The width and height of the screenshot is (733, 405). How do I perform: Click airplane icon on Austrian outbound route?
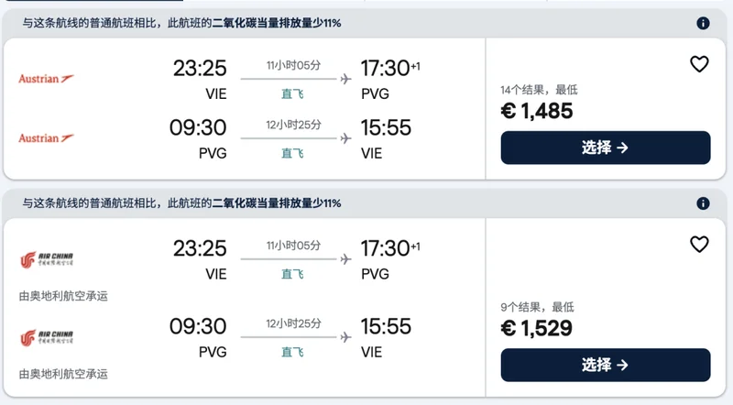345,79
